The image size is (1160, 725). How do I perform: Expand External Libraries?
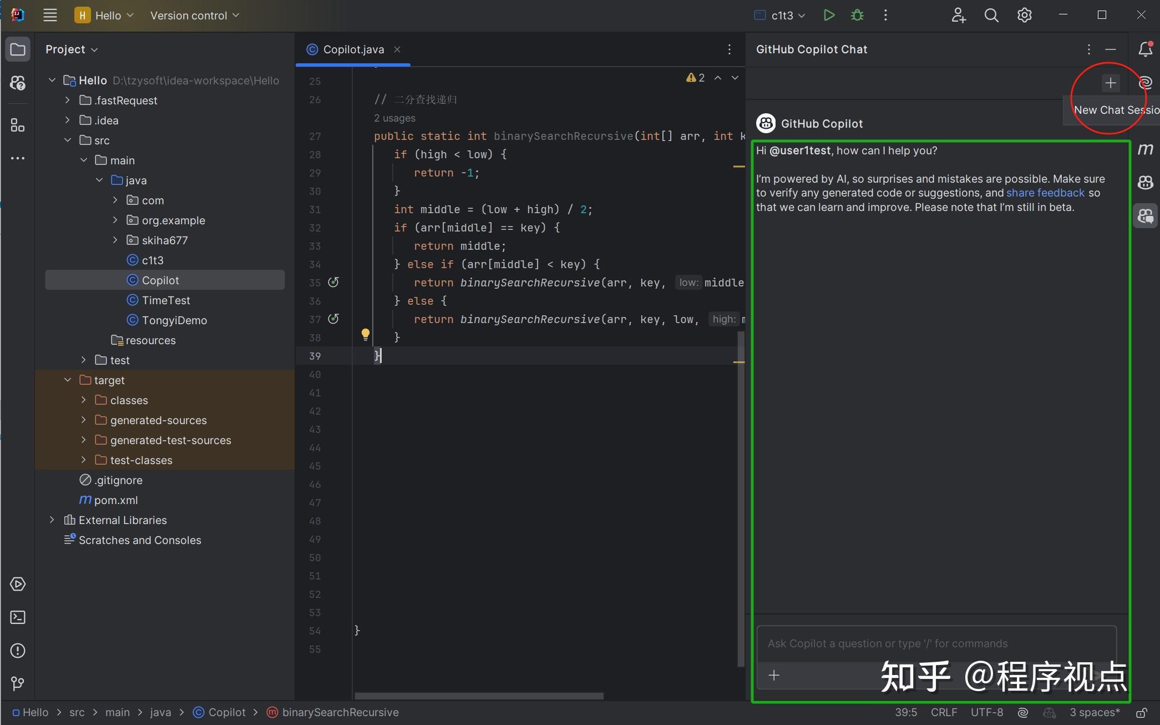(x=52, y=520)
